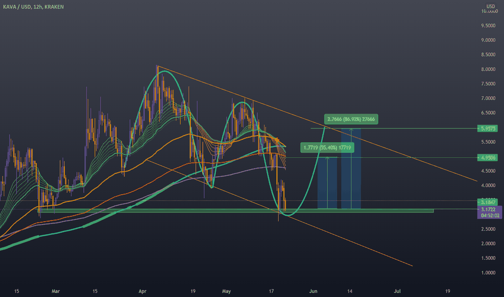The image size is (504, 297).
Task: Click the 6.5000 price axis value
Action: point(488,113)
